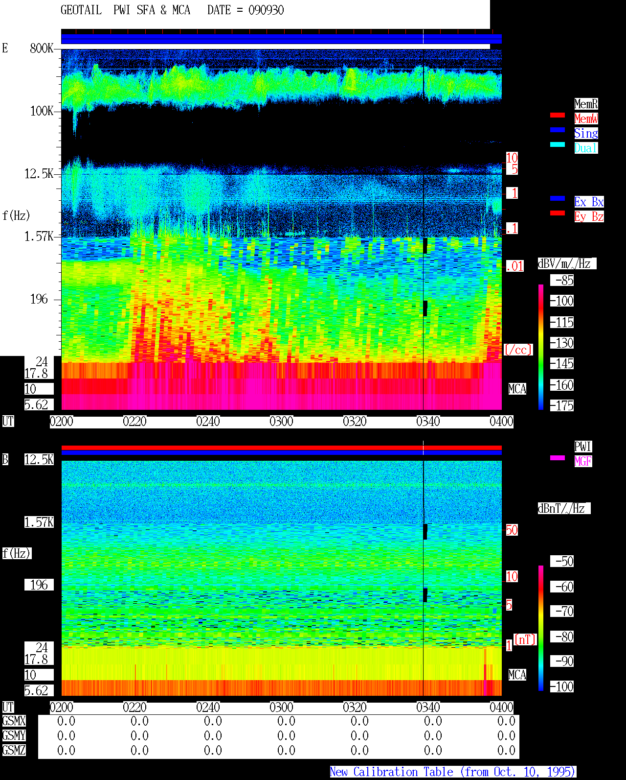Click the red MemW legend swatch
The image size is (626, 780).
tap(558, 115)
